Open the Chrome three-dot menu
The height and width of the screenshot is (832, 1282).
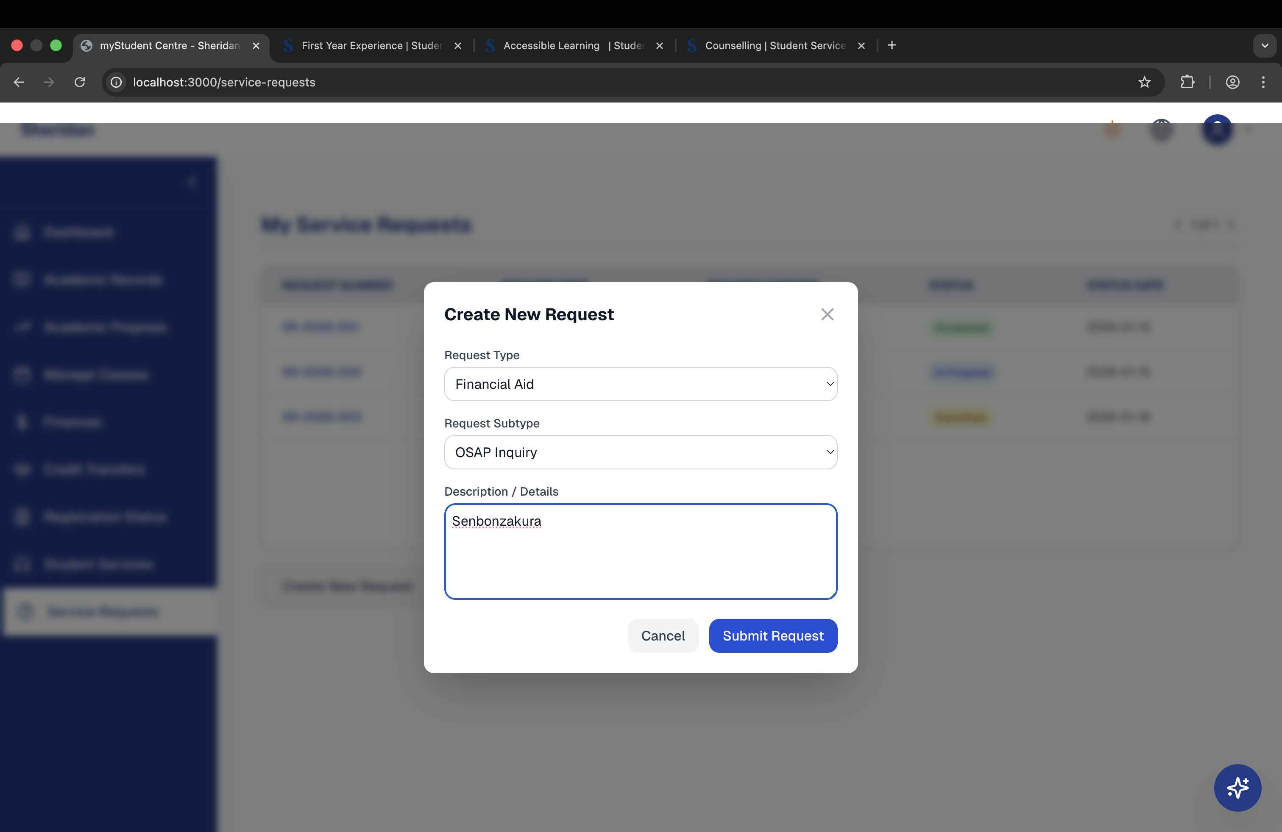pos(1263,82)
